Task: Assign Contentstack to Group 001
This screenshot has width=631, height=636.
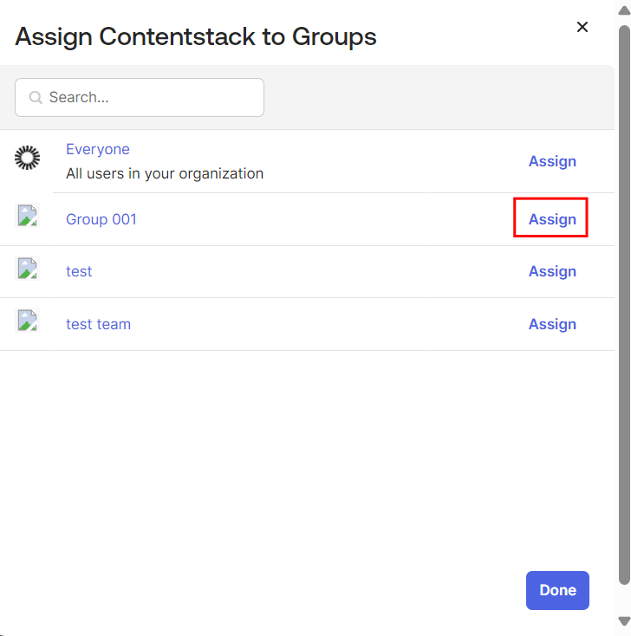Action: tap(552, 219)
